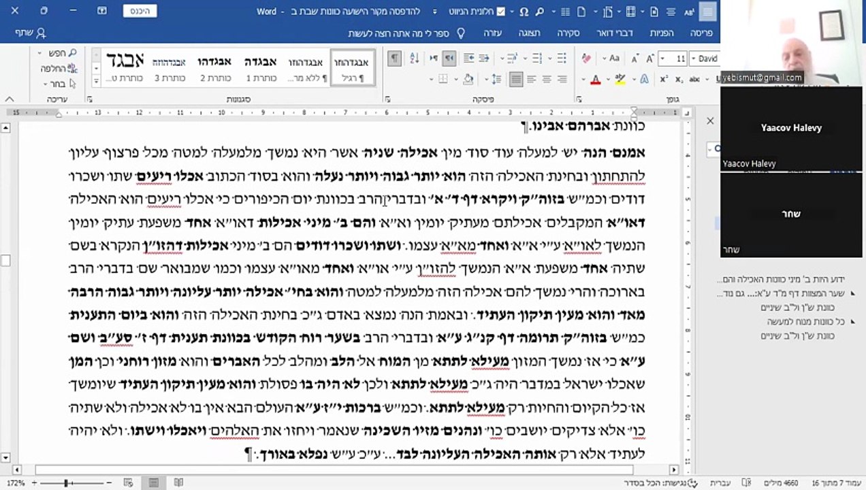Open heading ידוע היות ב' מיני כוונות
866x490 pixels.
click(x=780, y=280)
